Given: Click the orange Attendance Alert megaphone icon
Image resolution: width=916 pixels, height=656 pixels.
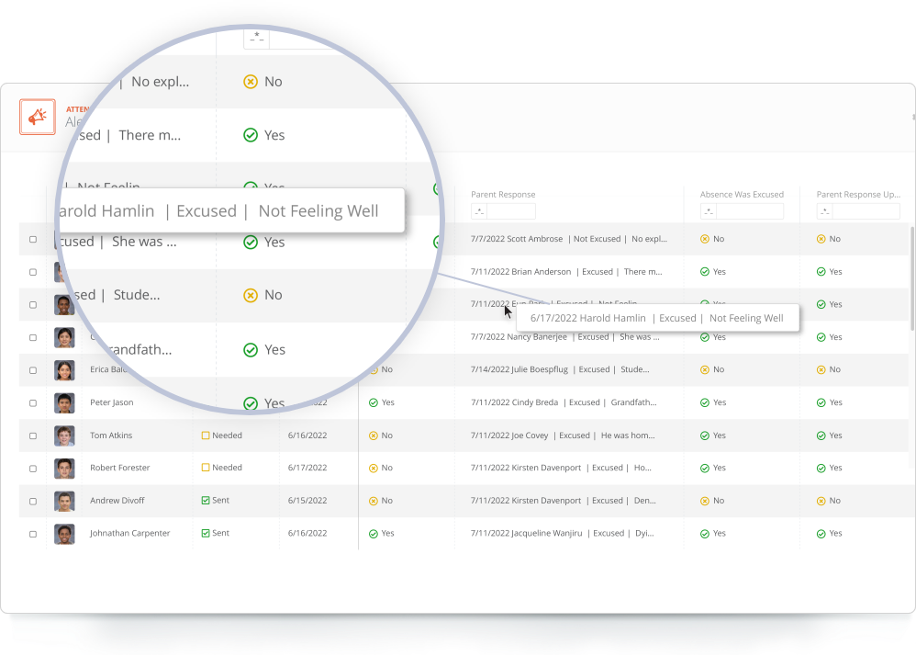Looking at the screenshot, I should click(x=38, y=117).
